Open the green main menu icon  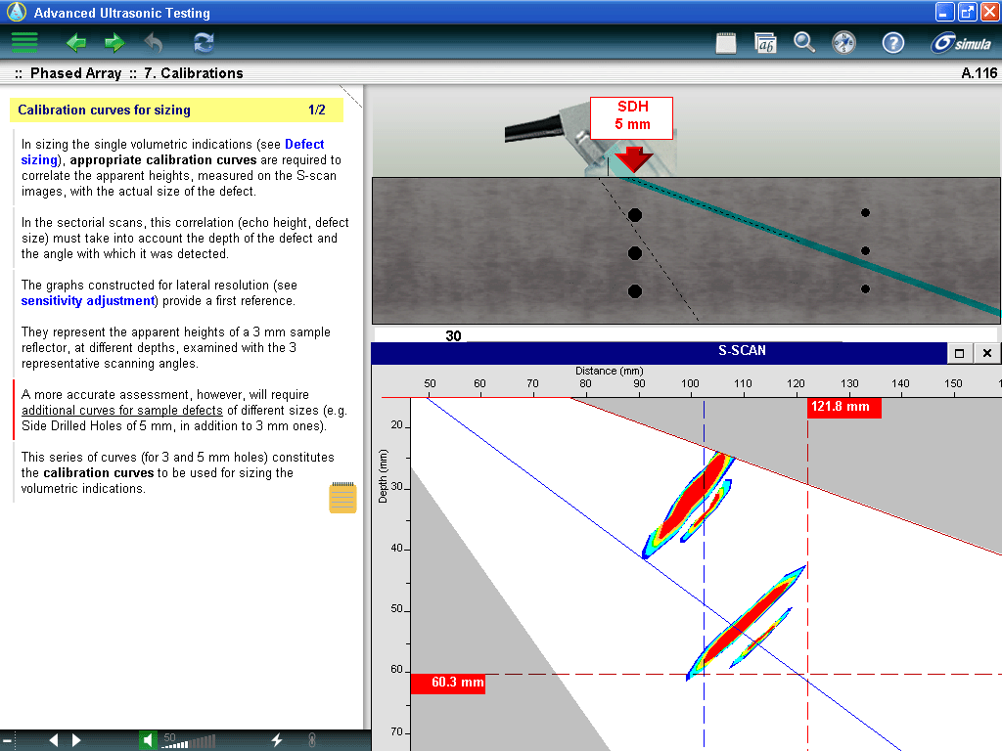point(24,43)
